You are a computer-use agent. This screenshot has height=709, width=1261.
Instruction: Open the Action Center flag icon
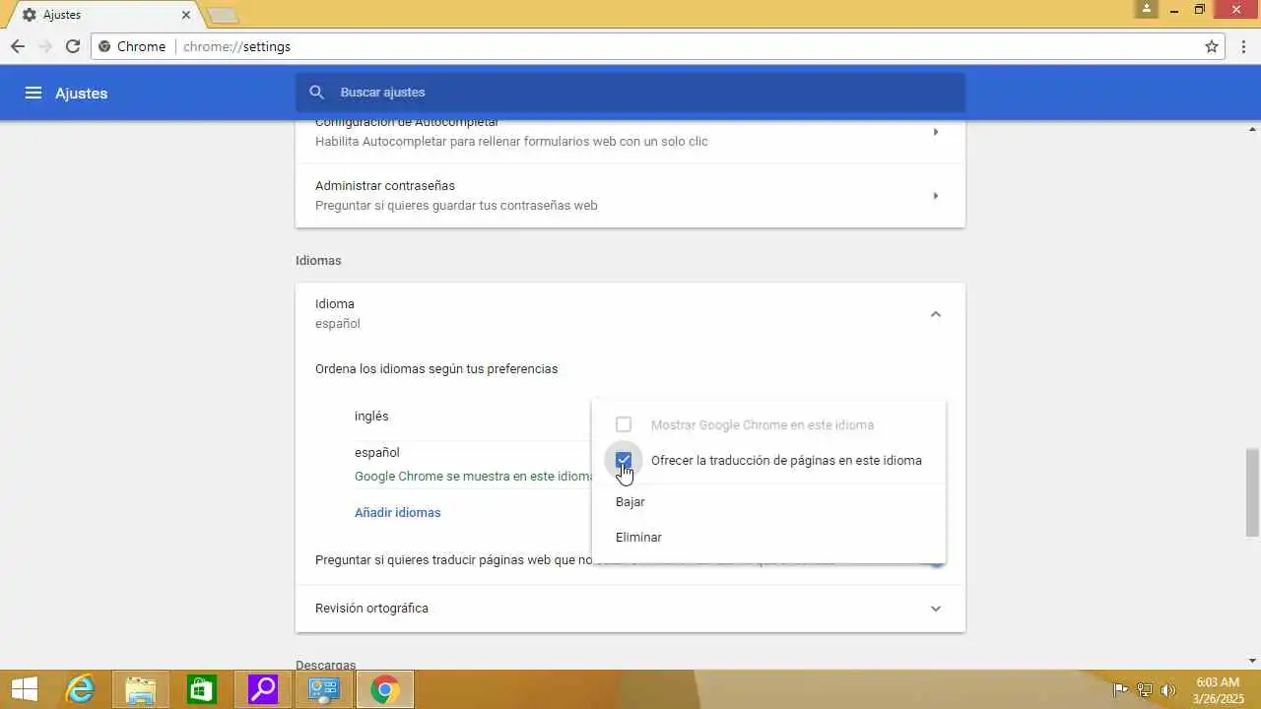coord(1120,689)
